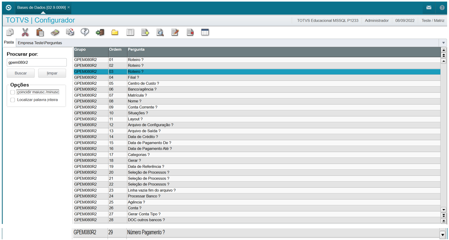Select the Linha vazia fim do arquivo ? row
Screen dimensions: 449x240
pyautogui.click(x=257, y=190)
